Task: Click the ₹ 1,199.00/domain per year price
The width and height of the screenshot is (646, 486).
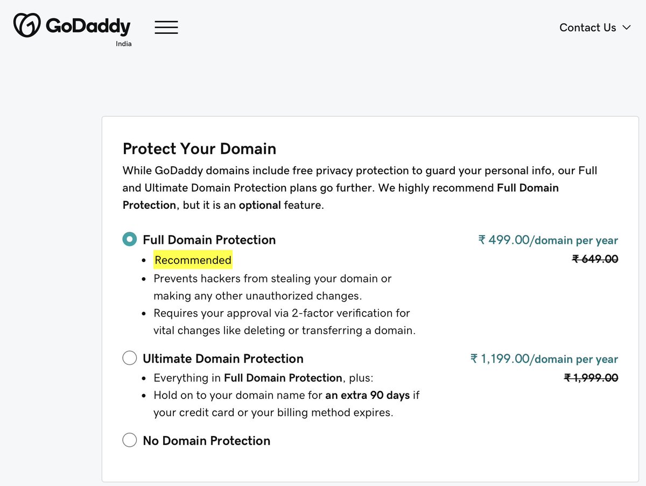Action: coord(544,359)
